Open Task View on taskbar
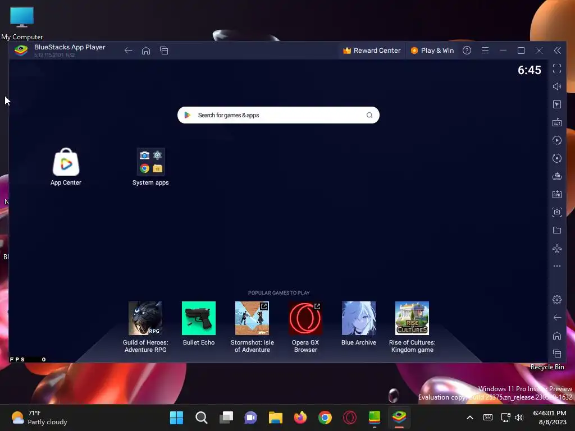Image resolution: width=575 pixels, height=431 pixels. click(x=226, y=418)
